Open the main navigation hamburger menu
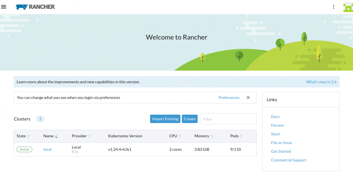Viewport: 353px width, 176px height. click(4, 7)
